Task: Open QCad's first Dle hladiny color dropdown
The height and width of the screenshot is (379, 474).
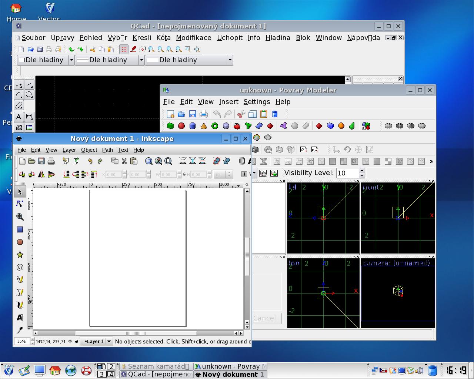Action: click(x=46, y=60)
